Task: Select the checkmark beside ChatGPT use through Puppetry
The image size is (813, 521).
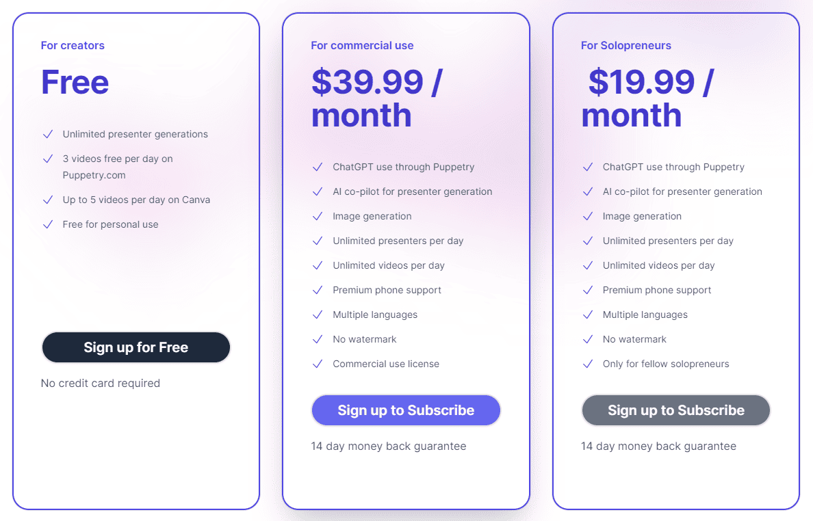Action: click(x=318, y=167)
